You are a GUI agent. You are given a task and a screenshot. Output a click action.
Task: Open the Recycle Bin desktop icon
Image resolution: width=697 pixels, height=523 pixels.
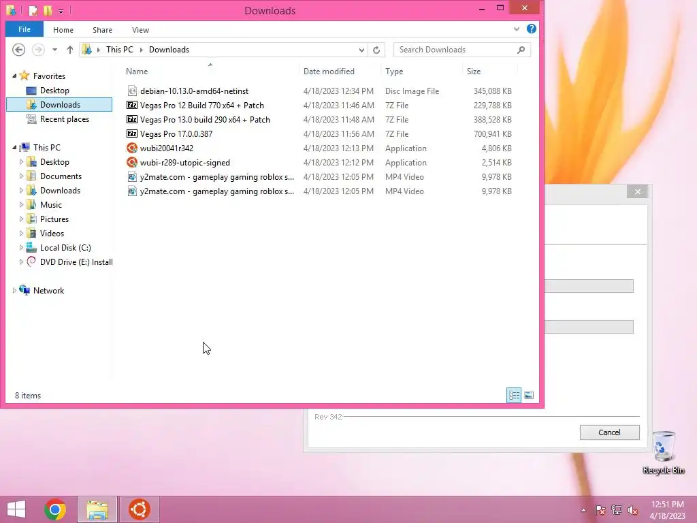[x=663, y=452]
